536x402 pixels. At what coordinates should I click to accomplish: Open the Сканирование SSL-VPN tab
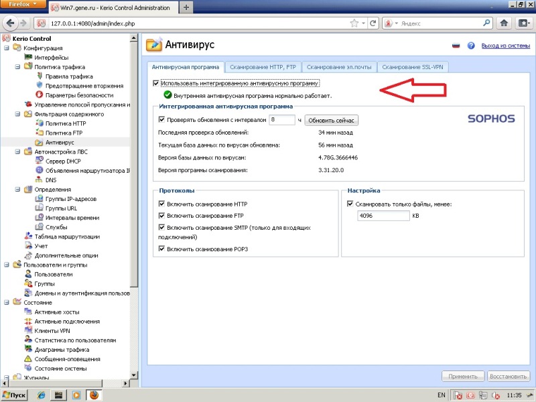click(x=415, y=67)
